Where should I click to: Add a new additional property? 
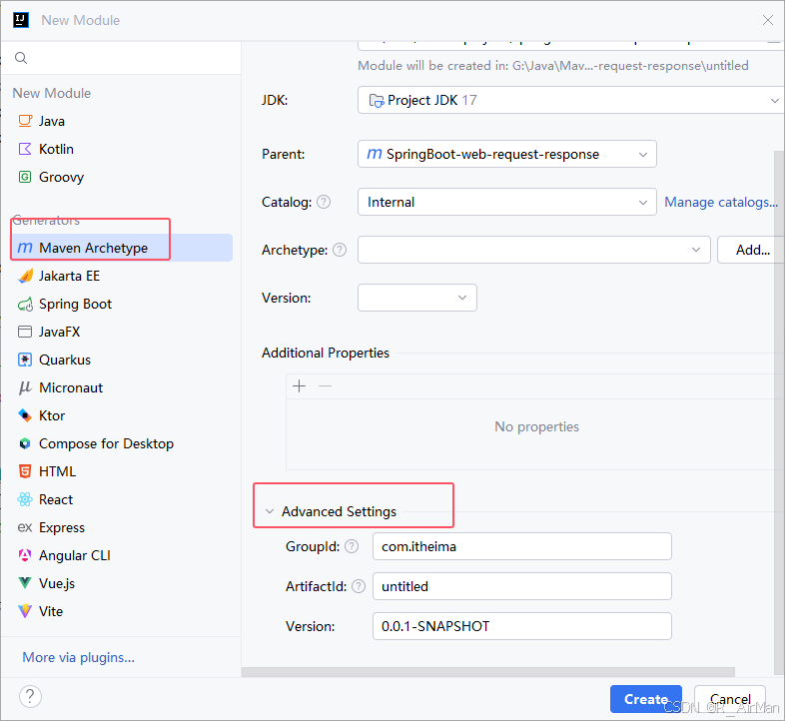pos(299,386)
